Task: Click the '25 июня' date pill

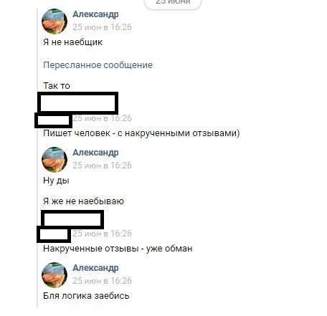Action: click(x=173, y=3)
